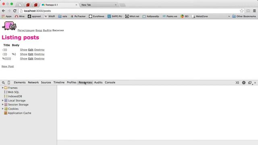Expand the Session Storage node
This screenshot has width=258, height=145.
pyautogui.click(x=3, y=104)
